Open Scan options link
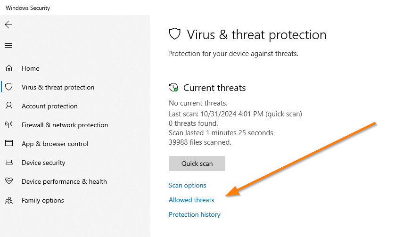 pyautogui.click(x=188, y=185)
